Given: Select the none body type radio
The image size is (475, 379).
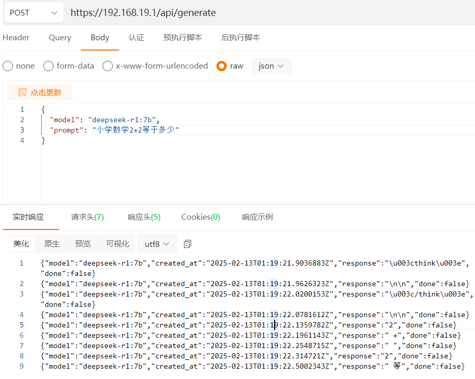Looking at the screenshot, I should [8, 66].
